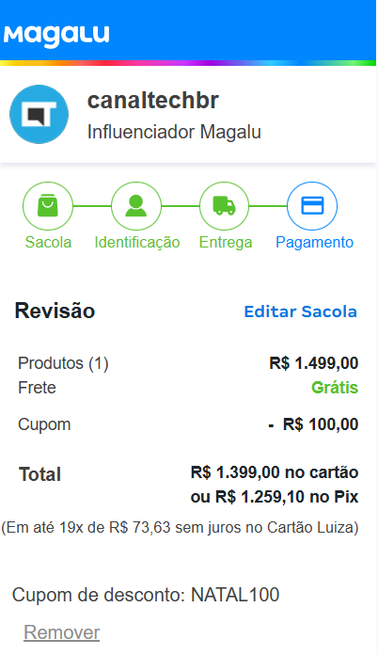
Task: Open the Entrega step label
Action: tap(226, 242)
